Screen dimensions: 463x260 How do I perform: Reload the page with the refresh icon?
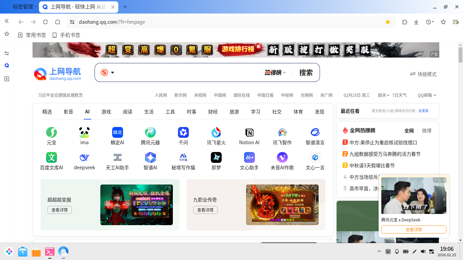(45, 22)
